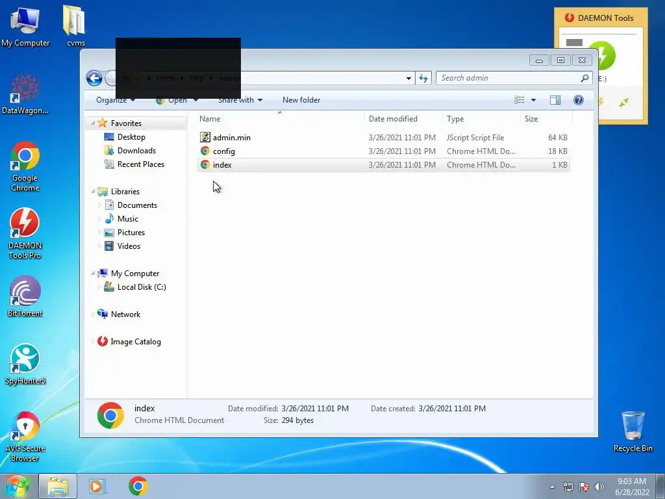Launch DAEMON Tools Pro desktop shortcut
Image resolution: width=665 pixels, height=499 pixels.
pyautogui.click(x=25, y=233)
